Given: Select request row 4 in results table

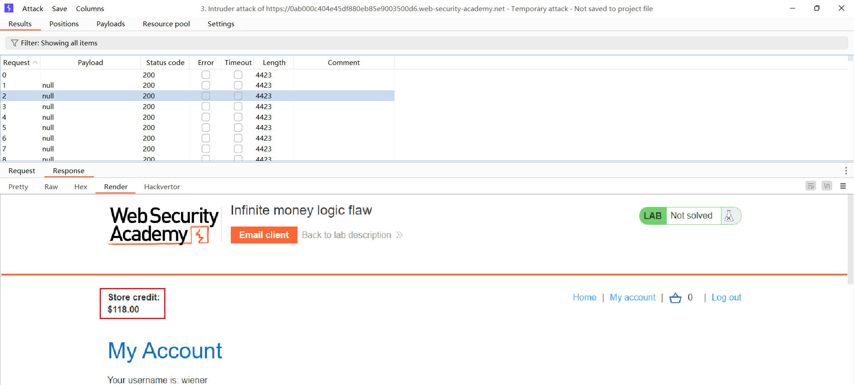Looking at the screenshot, I should (x=197, y=117).
